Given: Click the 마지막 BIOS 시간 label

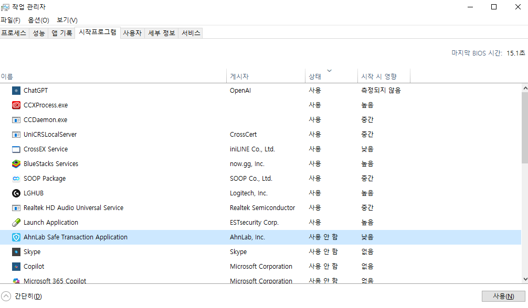Looking at the screenshot, I should (477, 53).
